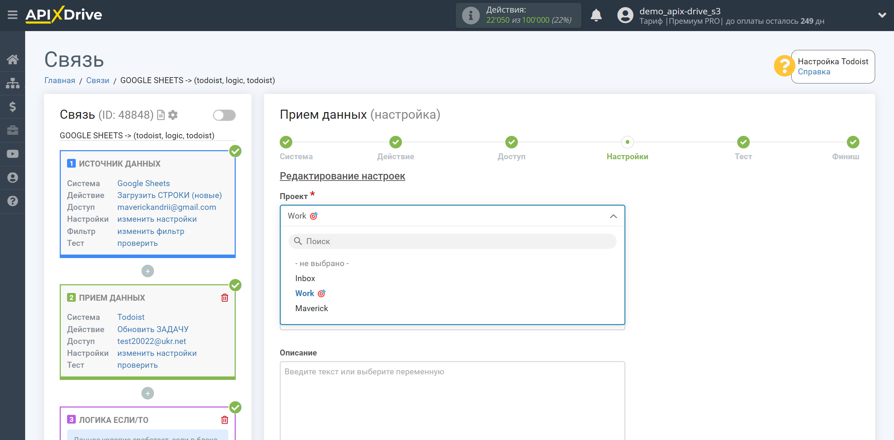The width and height of the screenshot is (894, 440).
Task: Add a block after the data source
Action: pos(148,271)
